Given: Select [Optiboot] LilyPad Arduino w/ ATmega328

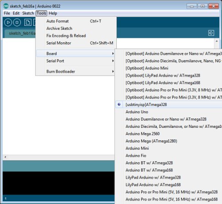Looking at the screenshot, I should click(x=169, y=75).
